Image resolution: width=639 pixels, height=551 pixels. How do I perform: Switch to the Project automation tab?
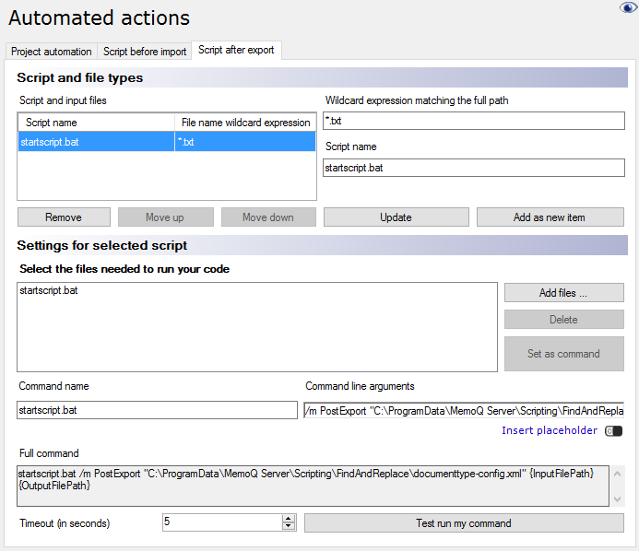[x=51, y=52]
